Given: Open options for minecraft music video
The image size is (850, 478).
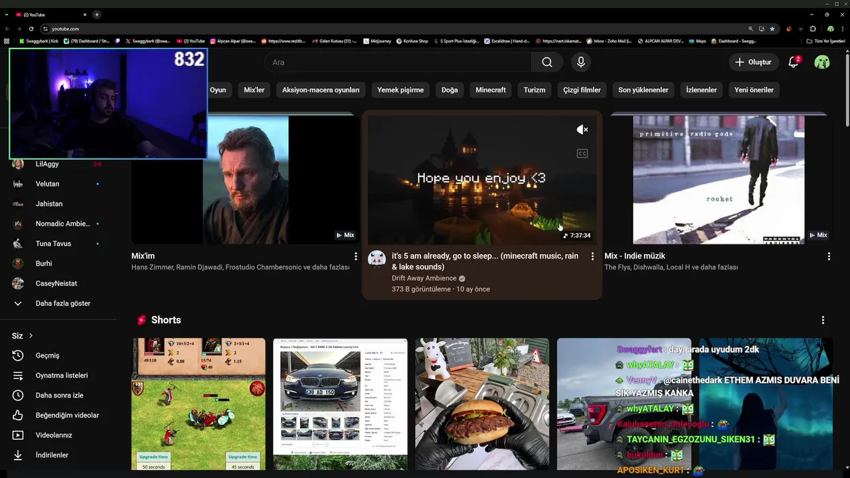Looking at the screenshot, I should (x=592, y=256).
